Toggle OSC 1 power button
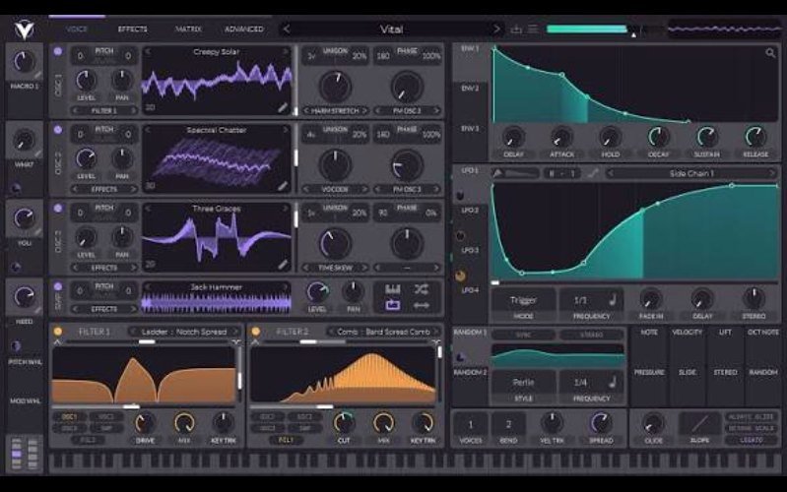Image resolution: width=787 pixels, height=492 pixels. (x=58, y=51)
